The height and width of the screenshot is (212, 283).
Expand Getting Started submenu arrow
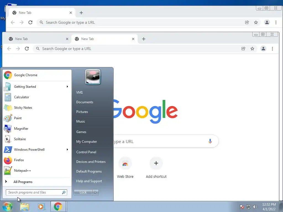click(x=67, y=86)
